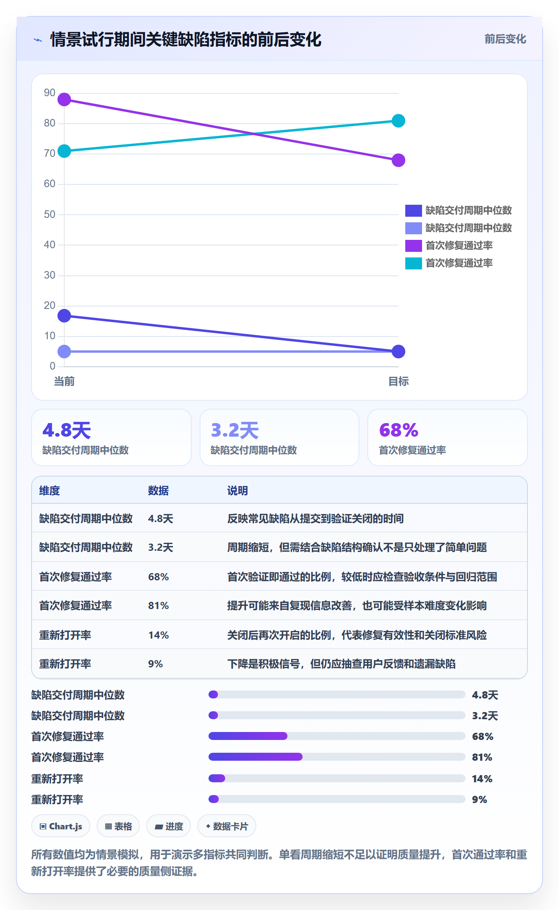Select the description starting with 提升可能来自复现信息改善
The height and width of the screenshot is (910, 559).
coord(357,605)
